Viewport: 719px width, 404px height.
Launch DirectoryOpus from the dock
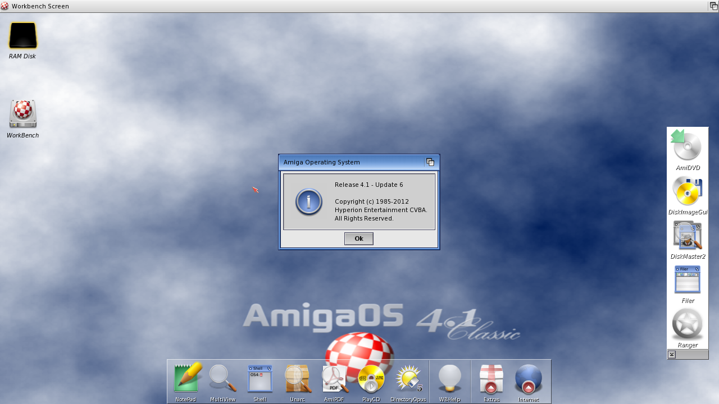(x=408, y=378)
